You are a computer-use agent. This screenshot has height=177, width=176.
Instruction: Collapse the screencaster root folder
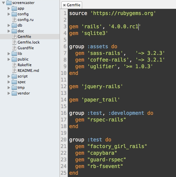click(4, 3)
